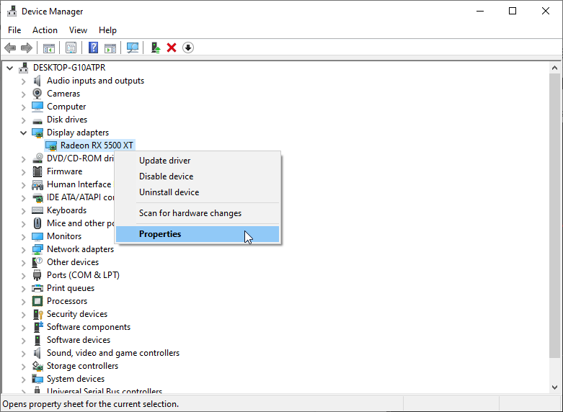Click the Monitors category icon
The image size is (563, 412).
point(37,236)
